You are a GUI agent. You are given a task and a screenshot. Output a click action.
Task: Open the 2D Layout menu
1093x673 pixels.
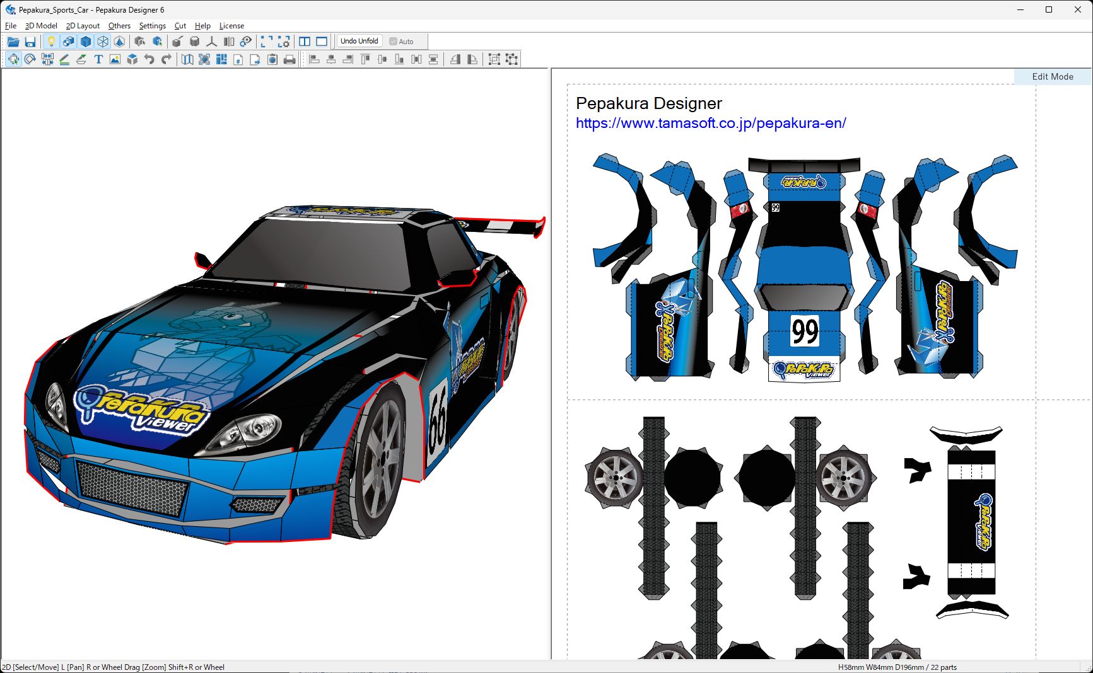click(83, 26)
